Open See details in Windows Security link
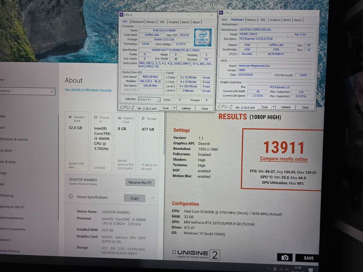Viewport: 363px width, 272px height. point(88,90)
